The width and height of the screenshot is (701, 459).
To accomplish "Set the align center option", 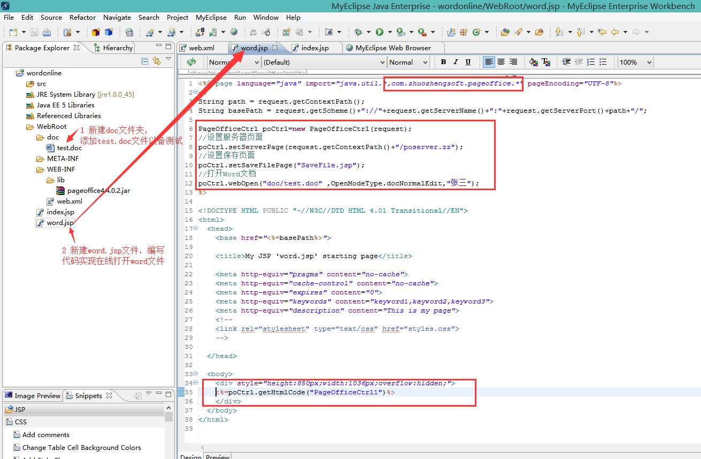I will tap(501, 62).
